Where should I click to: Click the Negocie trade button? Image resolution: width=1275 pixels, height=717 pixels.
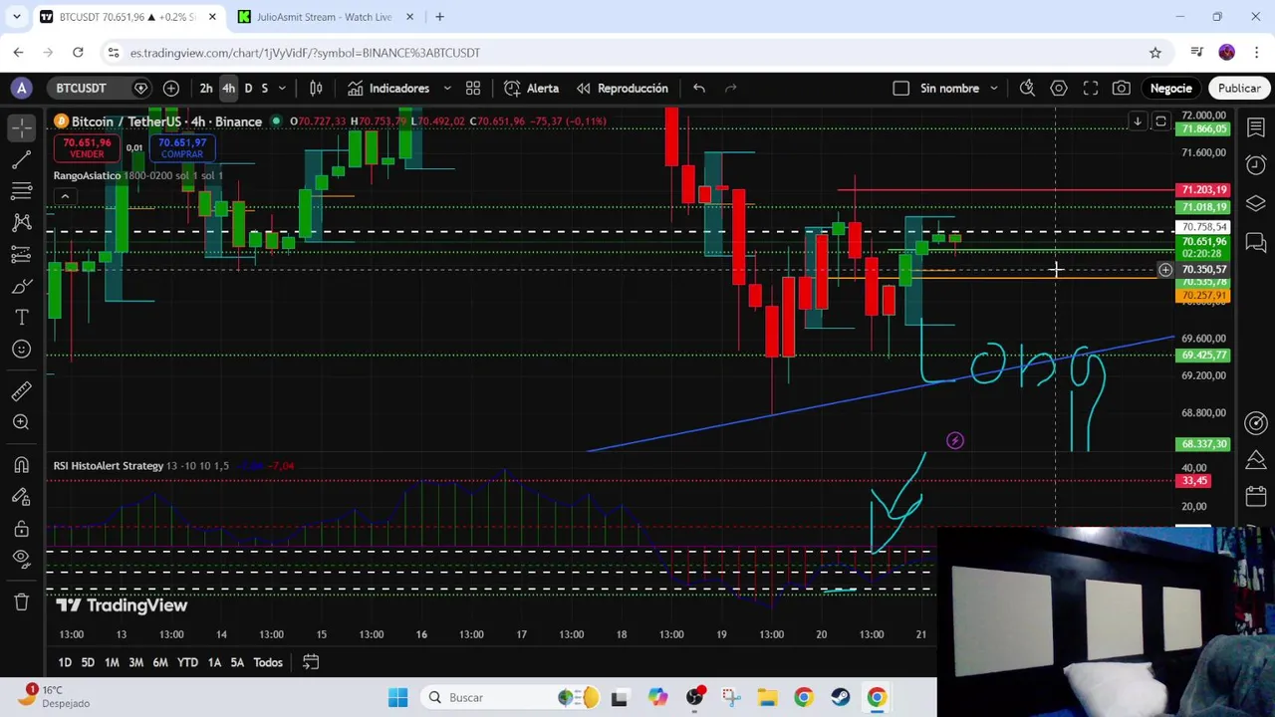(1170, 88)
